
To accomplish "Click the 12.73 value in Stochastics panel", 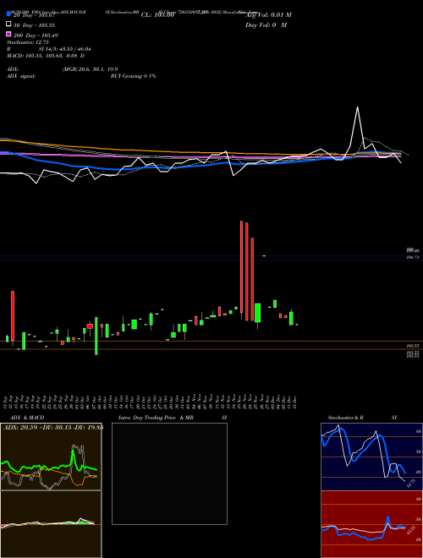I will (x=410, y=484).
